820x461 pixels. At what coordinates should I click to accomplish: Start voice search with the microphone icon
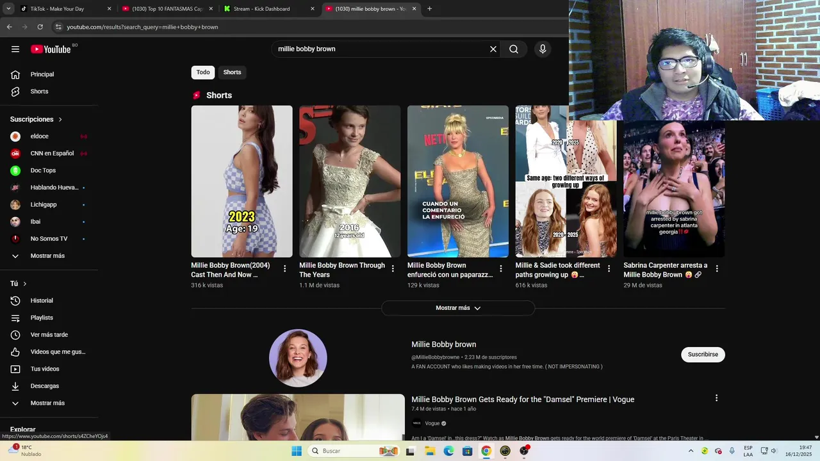[x=543, y=49]
